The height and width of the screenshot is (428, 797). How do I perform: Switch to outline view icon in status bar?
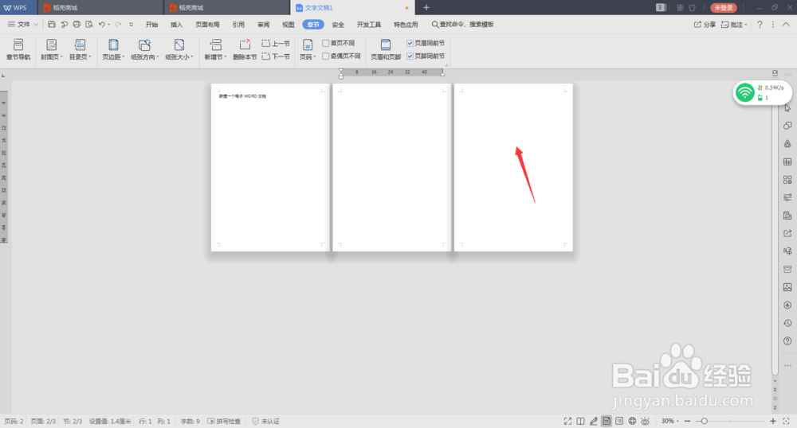[619, 421]
